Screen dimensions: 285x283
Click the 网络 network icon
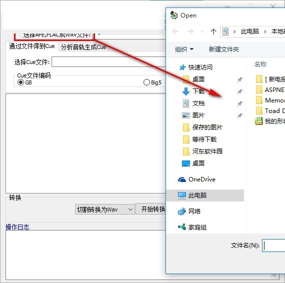[182, 211]
